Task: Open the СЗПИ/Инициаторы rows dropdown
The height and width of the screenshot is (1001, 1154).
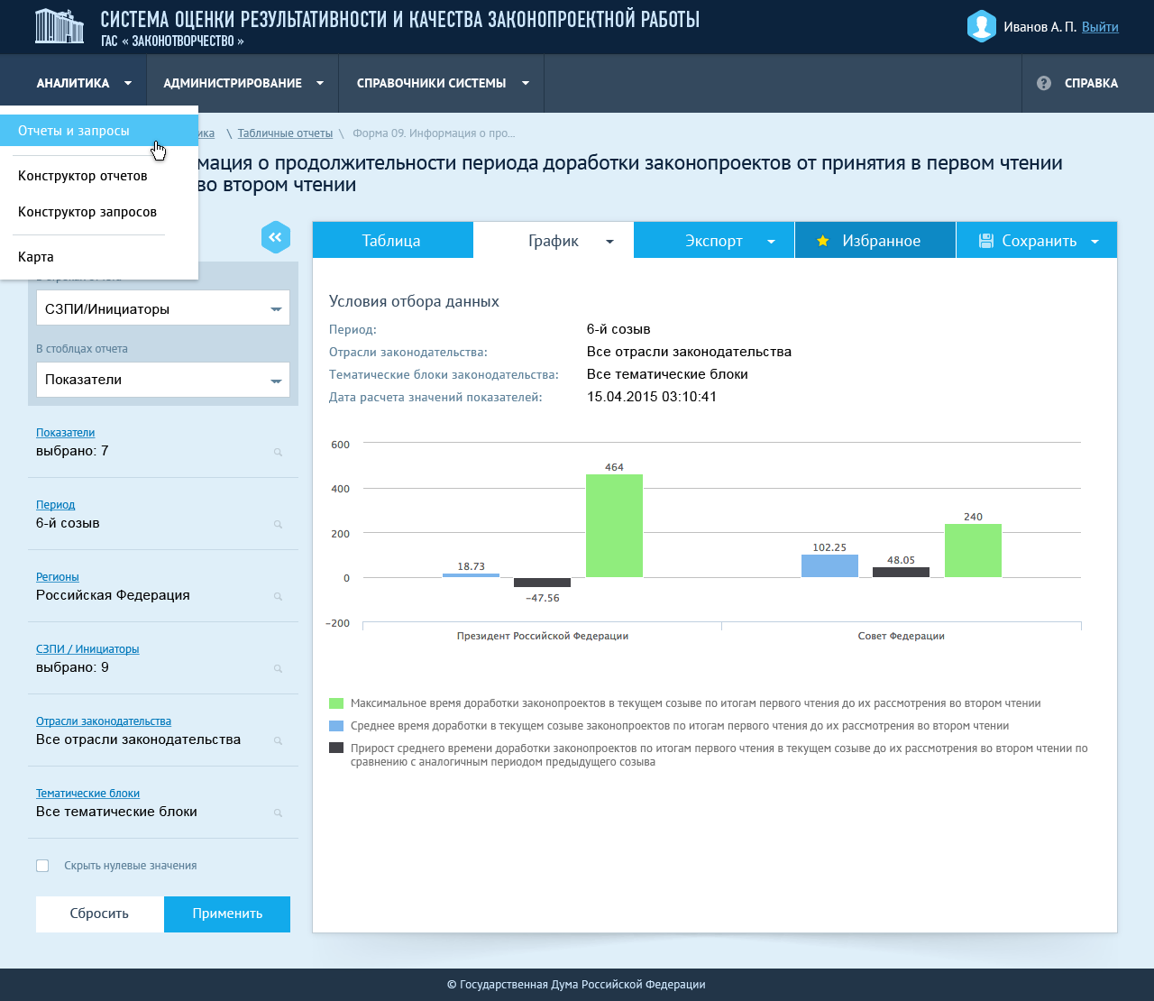Action: point(163,308)
